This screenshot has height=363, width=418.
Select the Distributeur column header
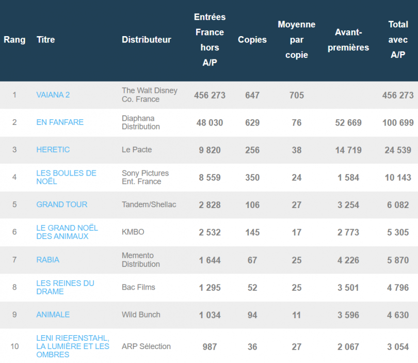pos(147,40)
